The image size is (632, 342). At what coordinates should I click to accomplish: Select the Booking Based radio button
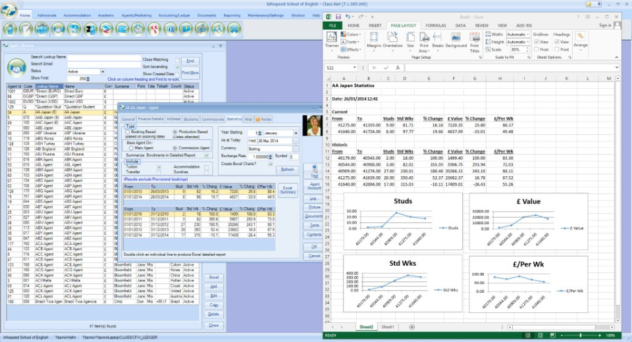coord(127,132)
